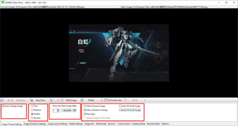The height and width of the screenshot is (126, 238).
Task: Click the Current Image file path text
Action: [42, 7]
